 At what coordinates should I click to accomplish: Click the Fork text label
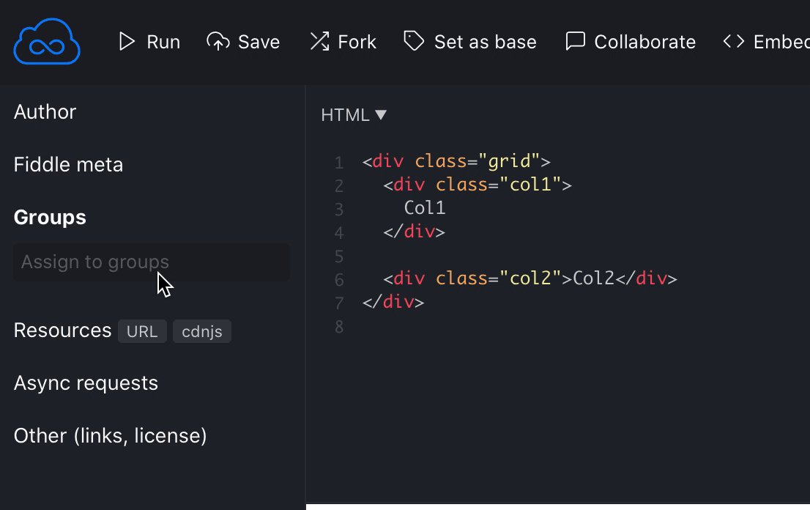coord(357,42)
